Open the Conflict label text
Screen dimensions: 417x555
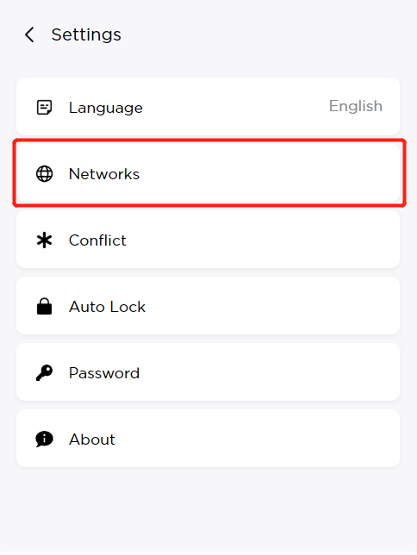[97, 240]
